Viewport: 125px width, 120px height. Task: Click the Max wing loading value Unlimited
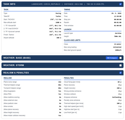pyautogui.click(x=117, y=47)
